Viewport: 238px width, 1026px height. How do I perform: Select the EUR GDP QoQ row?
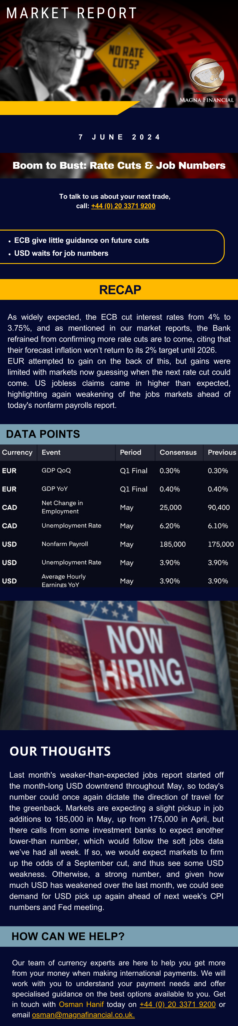coord(119,471)
